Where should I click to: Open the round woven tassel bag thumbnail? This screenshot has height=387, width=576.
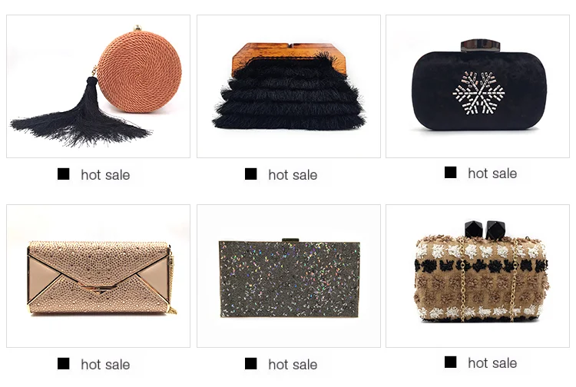[98, 86]
